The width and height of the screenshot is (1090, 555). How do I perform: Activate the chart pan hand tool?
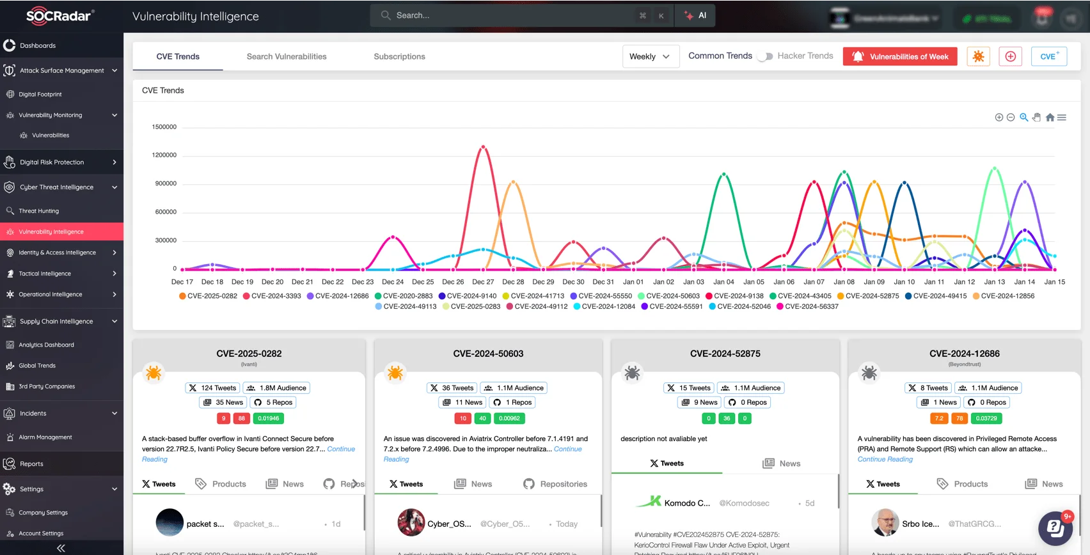coord(1036,118)
